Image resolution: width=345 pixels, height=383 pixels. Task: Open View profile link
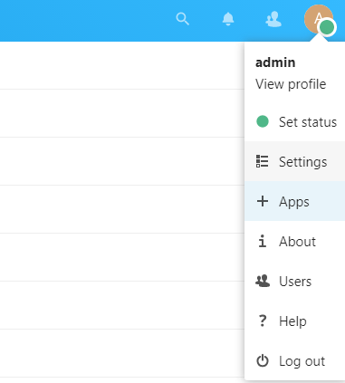[291, 84]
